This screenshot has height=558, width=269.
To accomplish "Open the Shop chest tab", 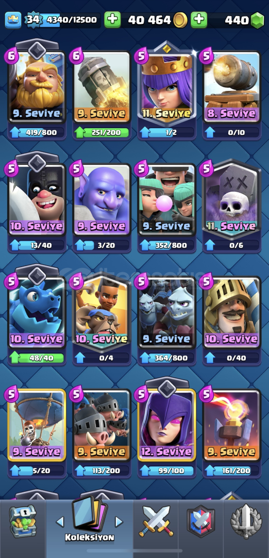I will tap(23, 521).
